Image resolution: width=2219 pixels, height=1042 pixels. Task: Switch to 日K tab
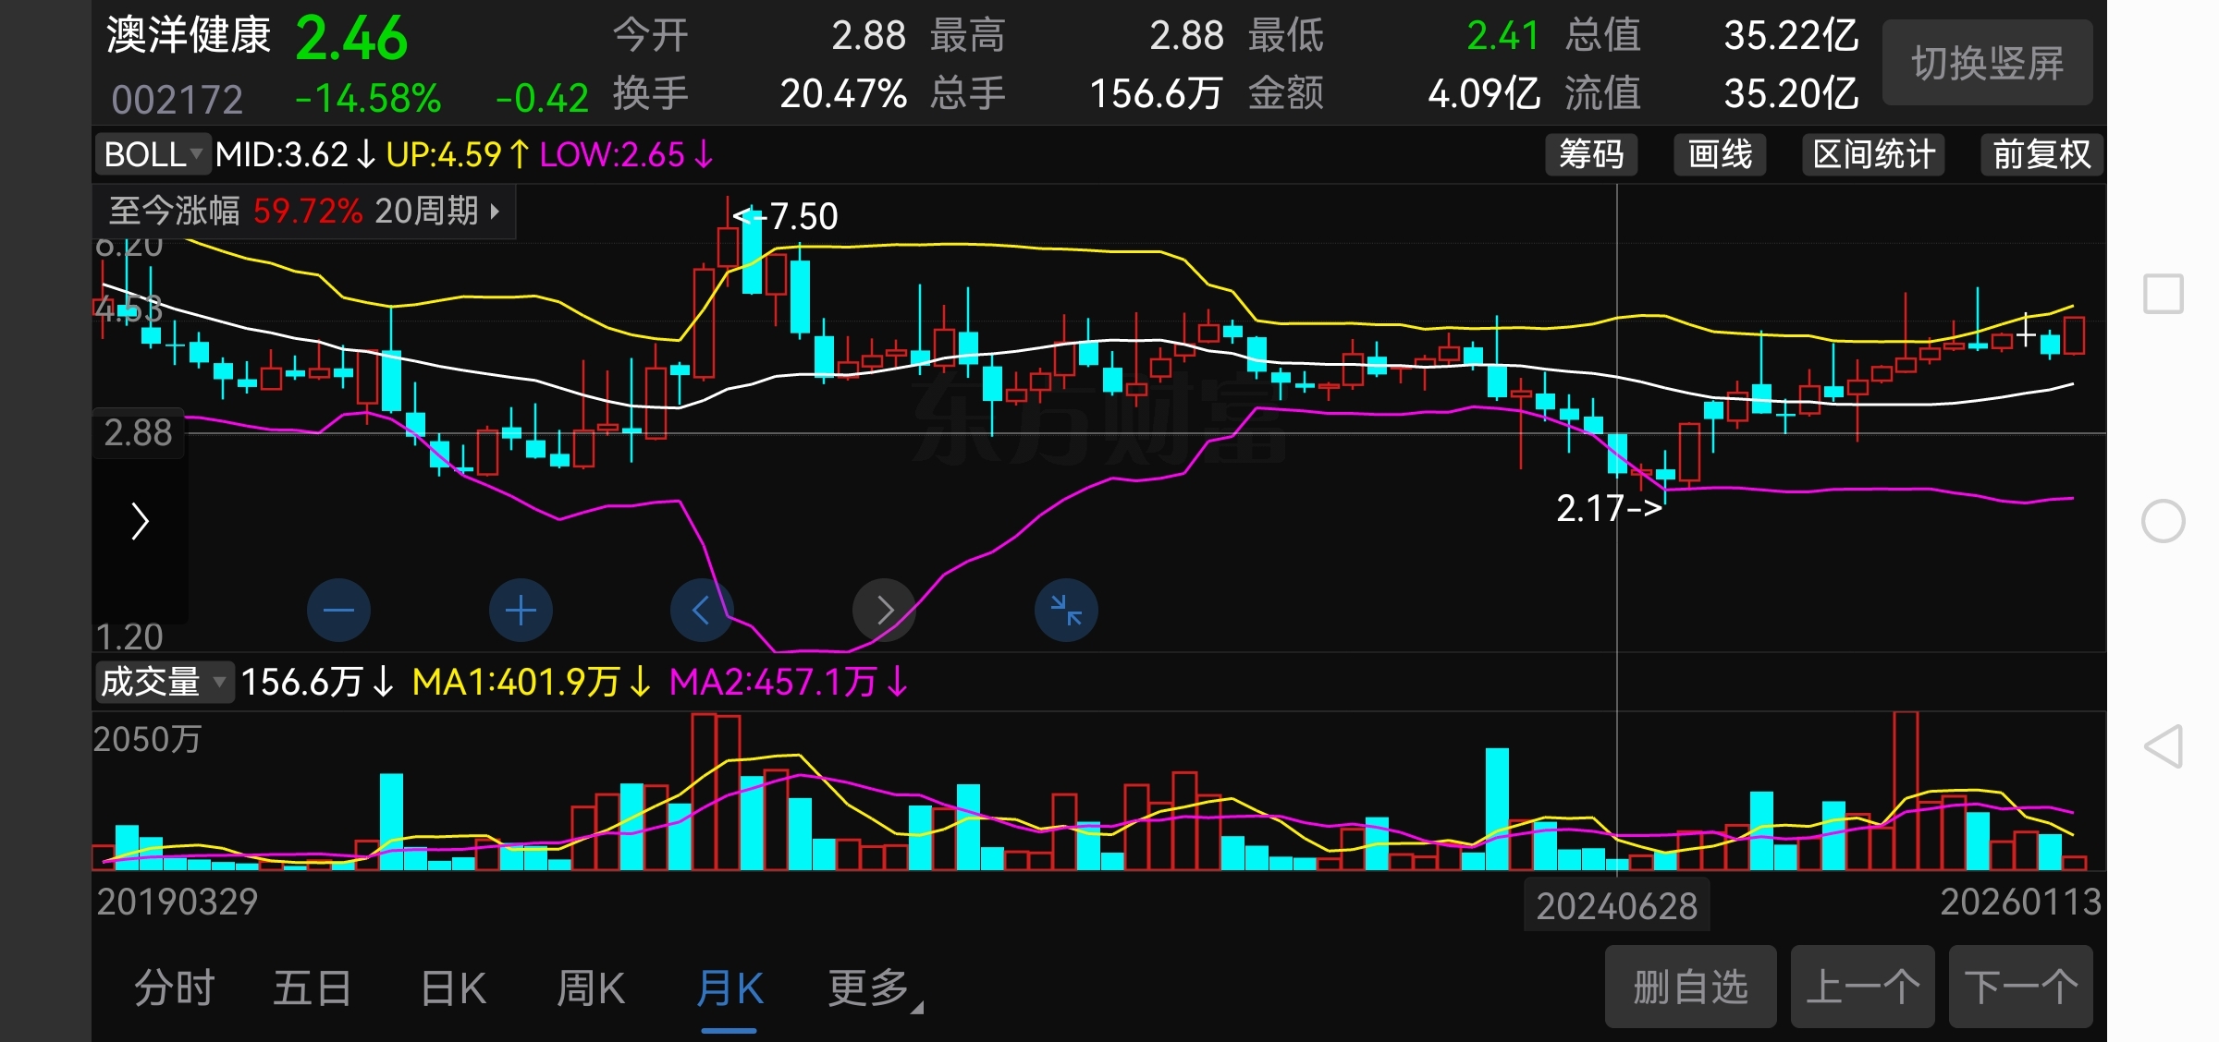click(453, 988)
